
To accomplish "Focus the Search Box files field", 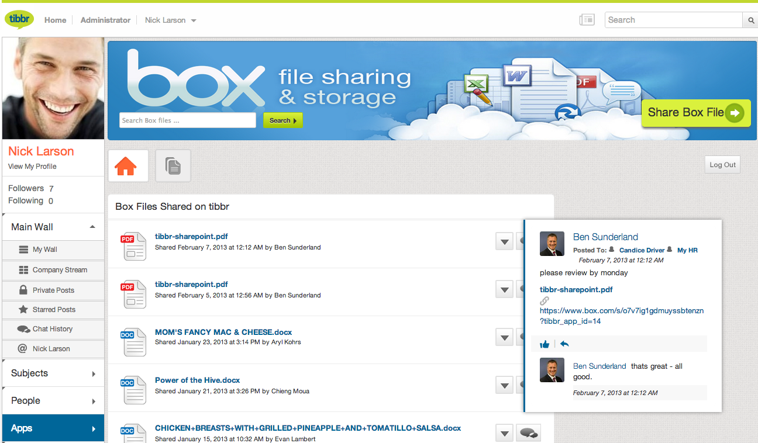I will pos(188,120).
